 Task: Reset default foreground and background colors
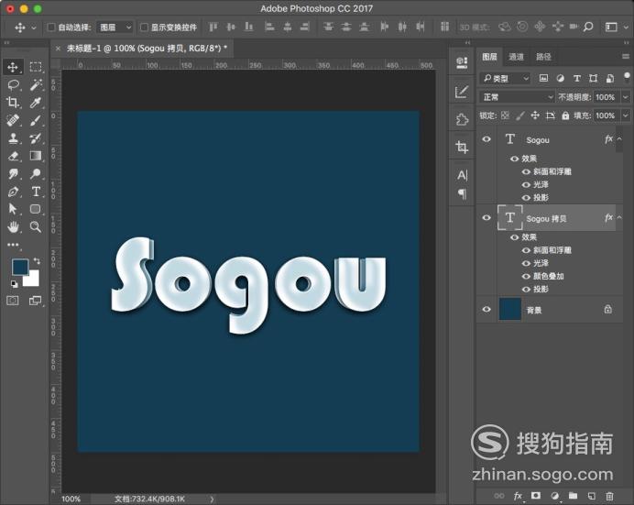tap(14, 284)
